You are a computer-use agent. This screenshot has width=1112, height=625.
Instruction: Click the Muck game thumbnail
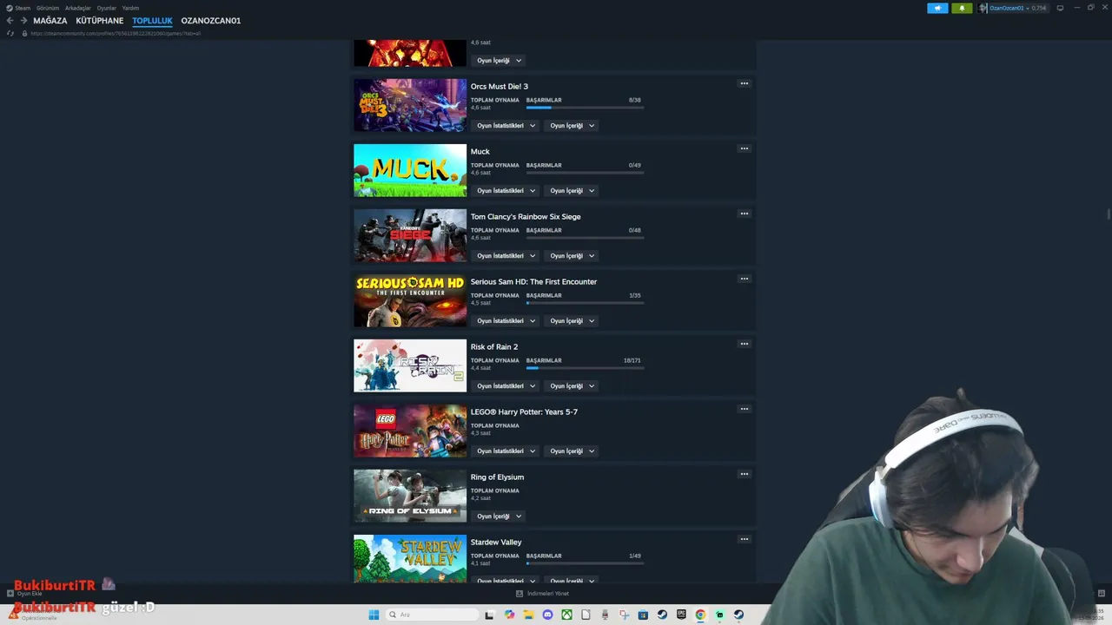[410, 170]
